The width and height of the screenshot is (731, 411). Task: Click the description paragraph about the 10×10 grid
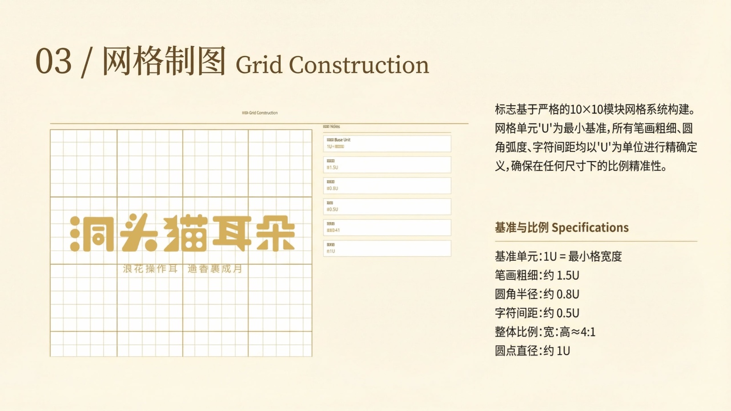click(596, 137)
